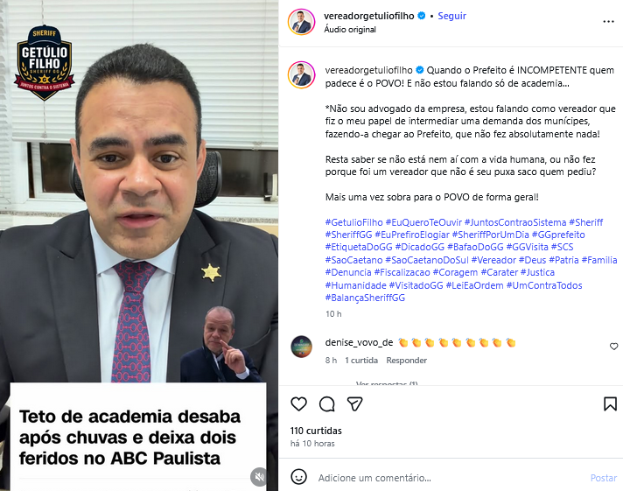Open the emoji picker smiley icon
The image size is (623, 491).
(x=298, y=477)
